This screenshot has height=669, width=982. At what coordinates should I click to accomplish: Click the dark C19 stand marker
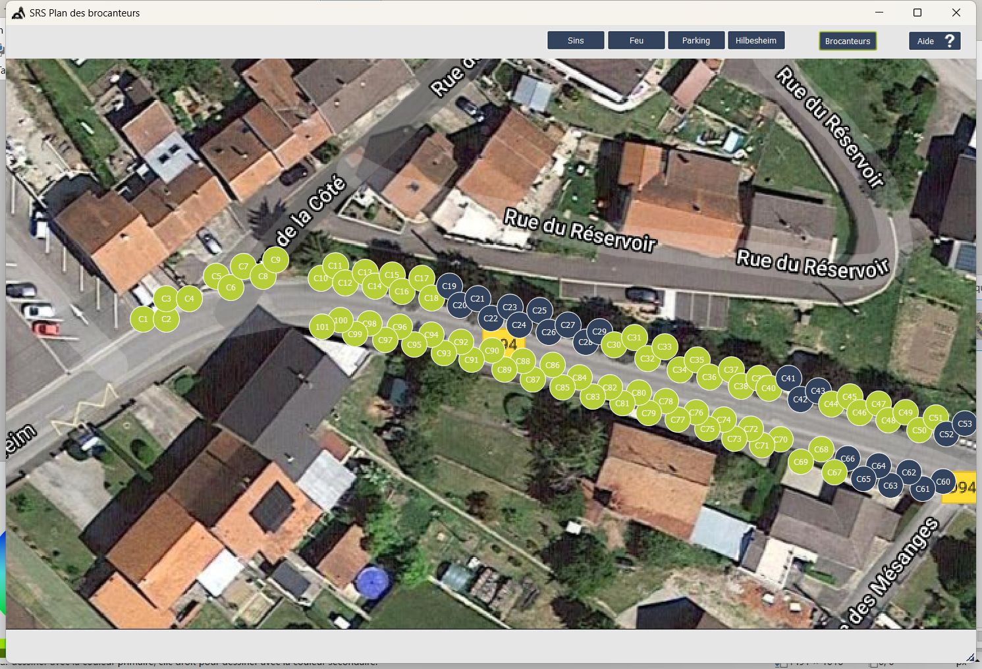[x=449, y=286]
